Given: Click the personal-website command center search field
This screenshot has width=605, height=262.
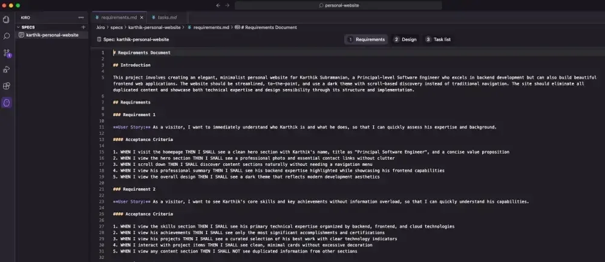Looking at the screenshot, I should [x=338, y=5].
